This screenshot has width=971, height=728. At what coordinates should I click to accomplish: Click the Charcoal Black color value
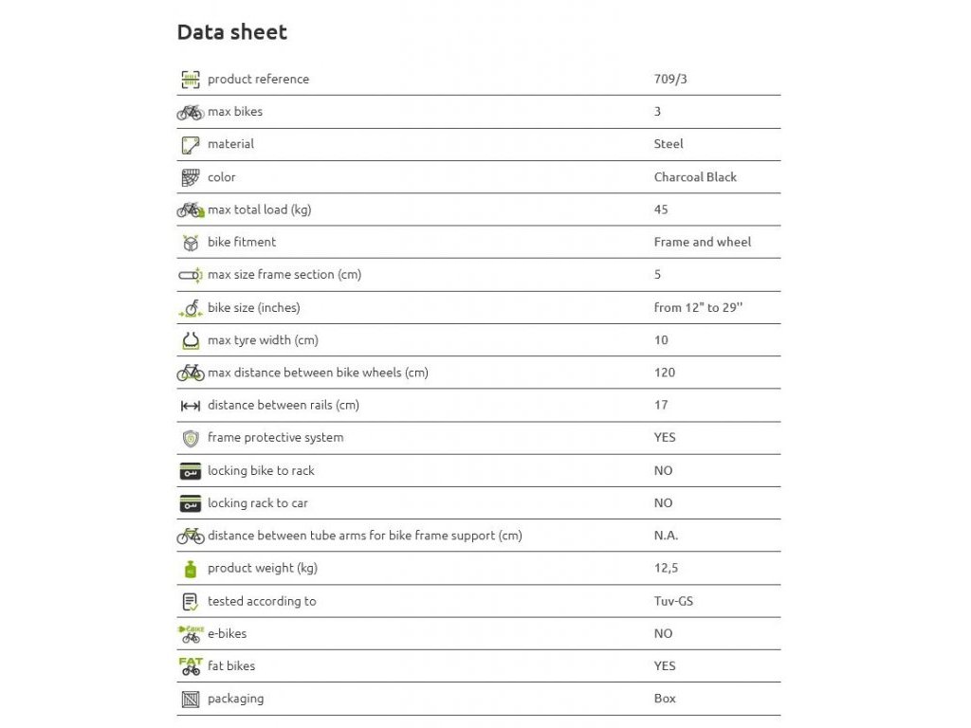point(695,177)
